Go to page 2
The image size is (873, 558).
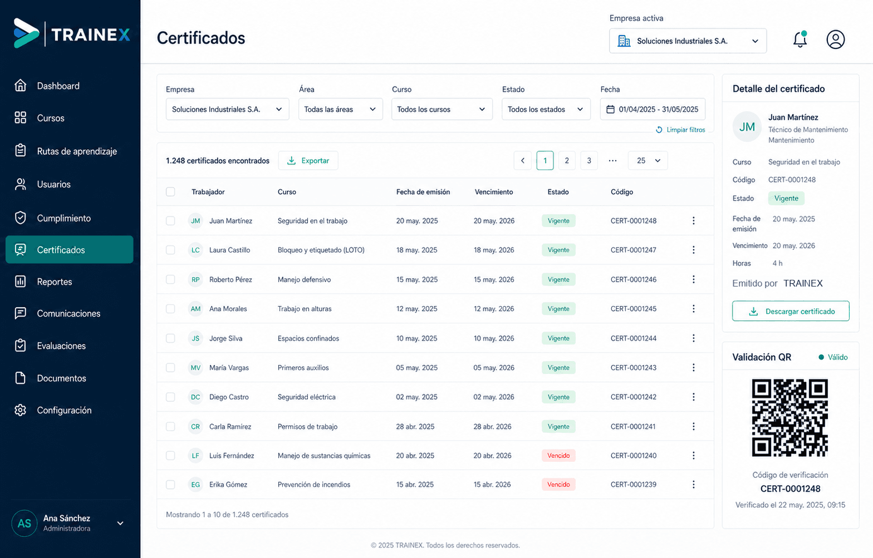point(567,161)
